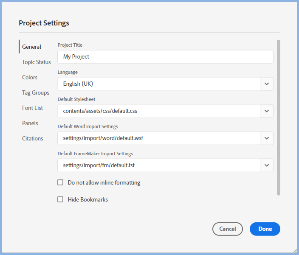Open Default FrameMaker Import Settings dropdown arrow

coord(267,165)
